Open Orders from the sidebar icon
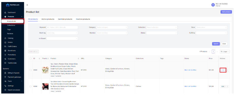 5,42
